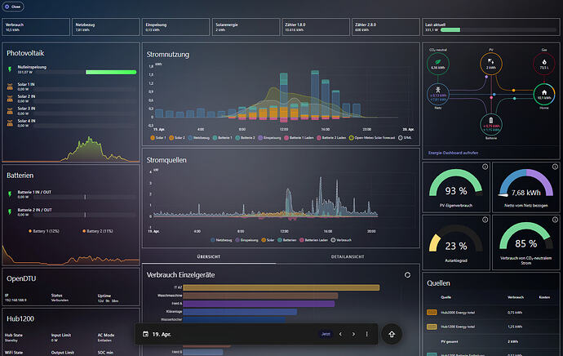The image size is (563, 356).
Task: Select the ÜBERSICHT tab
Action: [209, 257]
